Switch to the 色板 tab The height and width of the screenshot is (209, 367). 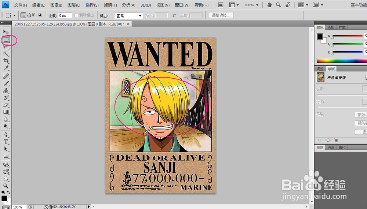point(331,27)
